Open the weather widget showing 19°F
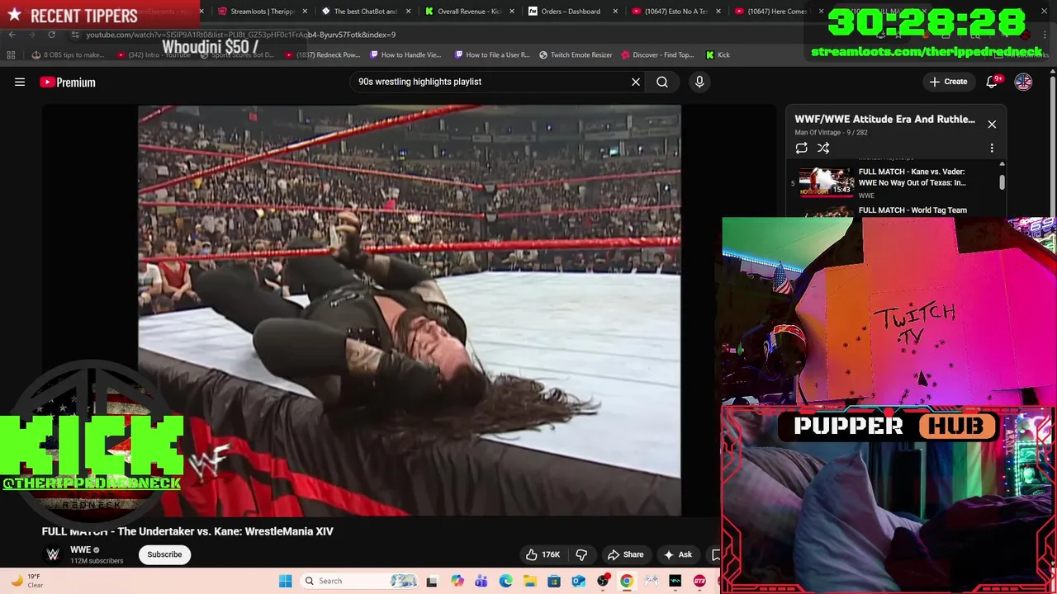 click(25, 581)
